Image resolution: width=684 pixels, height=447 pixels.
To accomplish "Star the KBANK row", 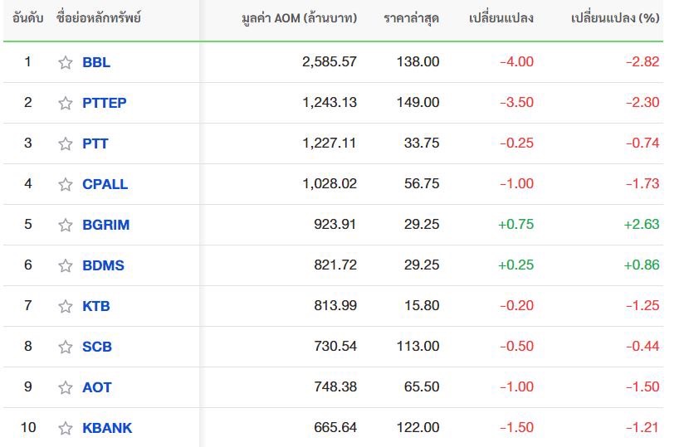I will point(66,428).
